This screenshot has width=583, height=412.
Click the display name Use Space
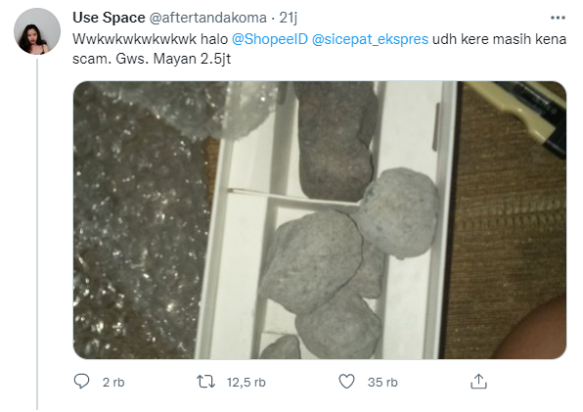coord(109,18)
